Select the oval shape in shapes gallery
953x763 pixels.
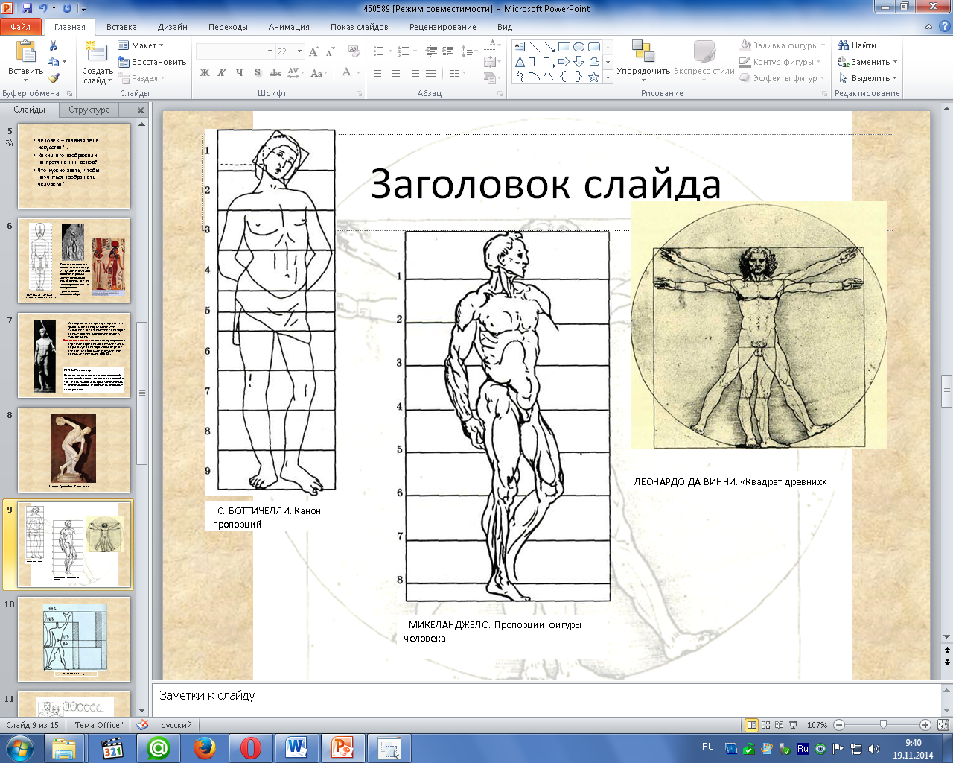[x=579, y=47]
